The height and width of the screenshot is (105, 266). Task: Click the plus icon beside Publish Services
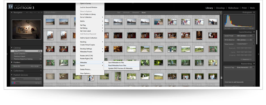coord(41,75)
